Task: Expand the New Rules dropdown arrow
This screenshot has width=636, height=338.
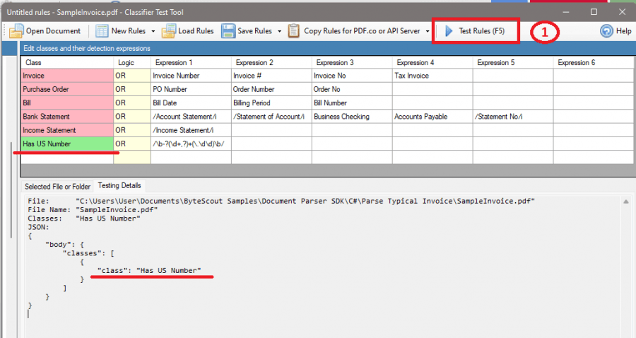Action: 153,31
